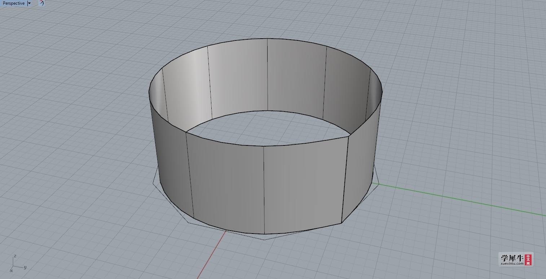Click the Perspective viewport title label
The width and height of the screenshot is (546, 279).
(x=14, y=3)
